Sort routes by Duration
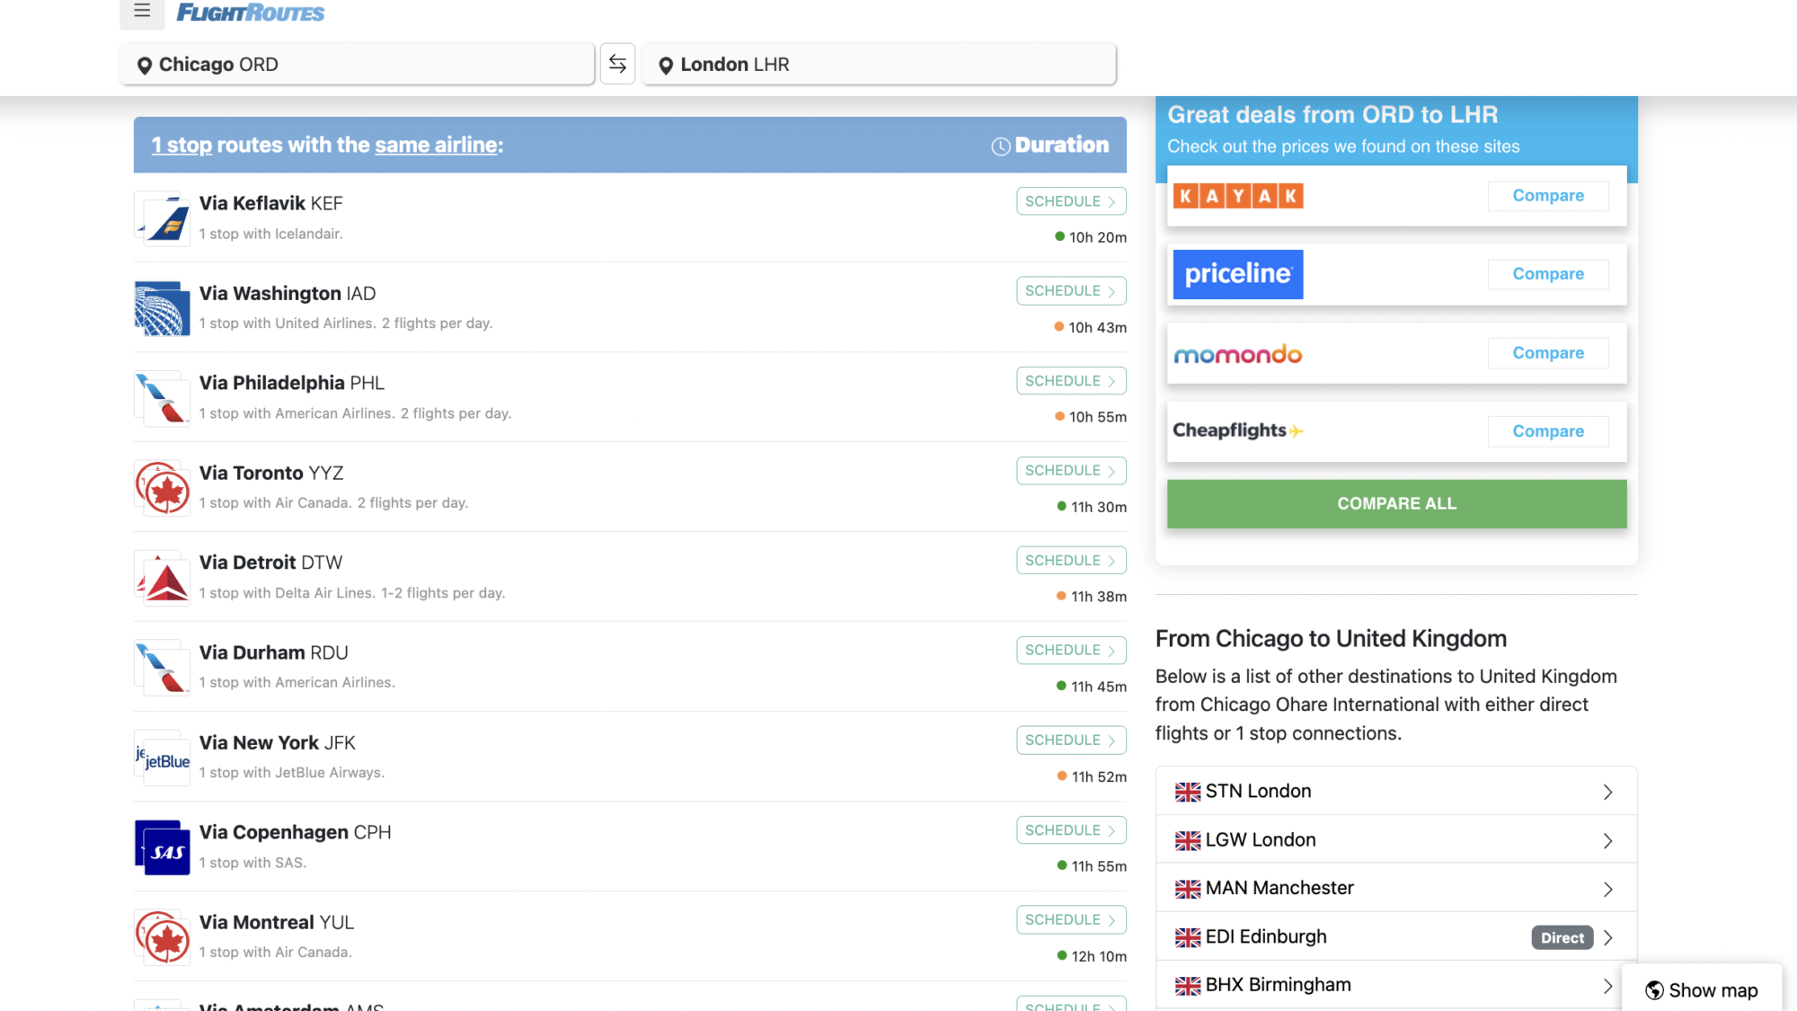1797x1011 pixels. click(1049, 145)
